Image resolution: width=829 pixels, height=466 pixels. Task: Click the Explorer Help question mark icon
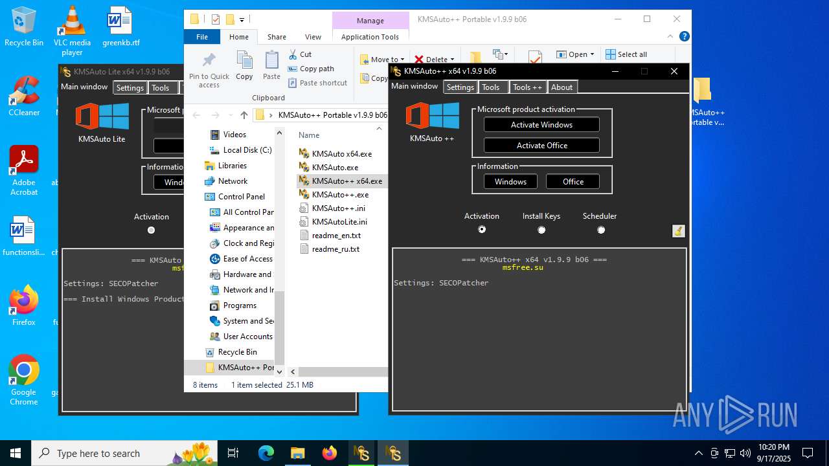click(x=684, y=36)
